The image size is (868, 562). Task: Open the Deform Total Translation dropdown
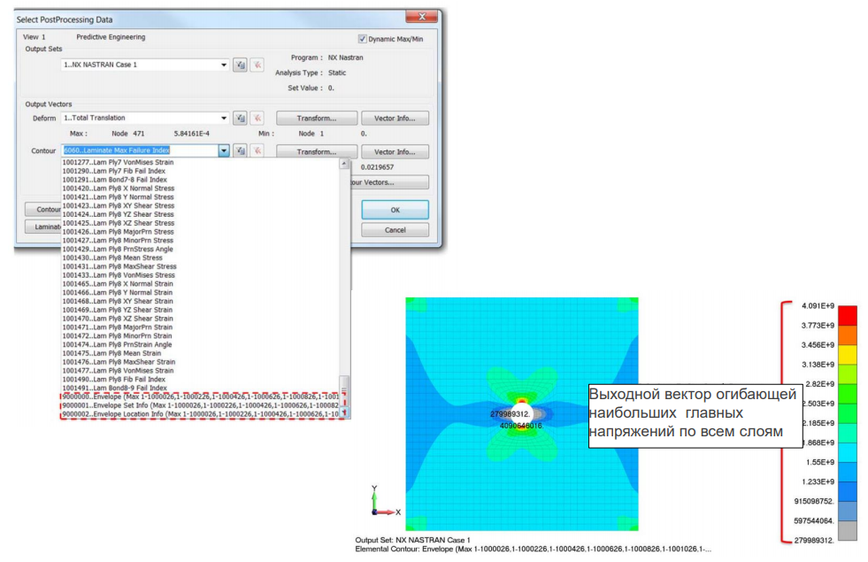pyautogui.click(x=224, y=118)
